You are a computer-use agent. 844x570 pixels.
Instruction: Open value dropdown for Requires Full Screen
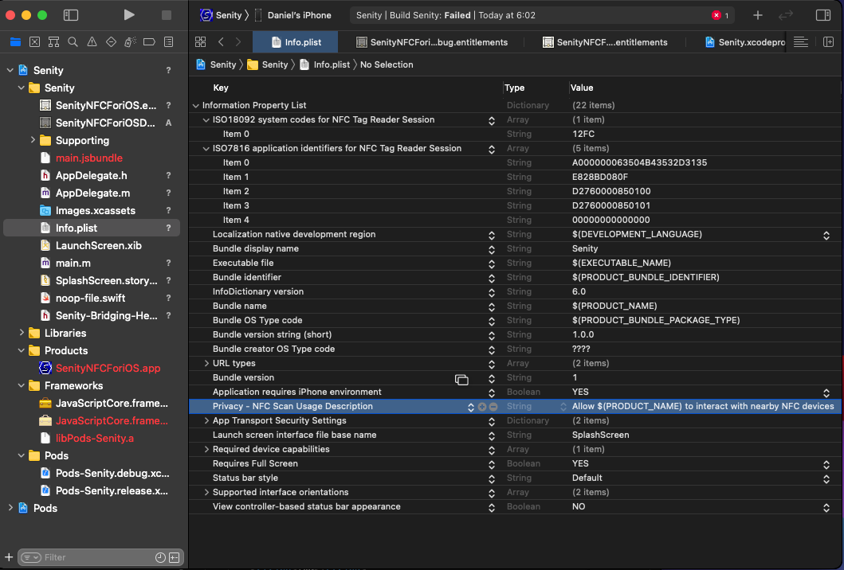pos(826,464)
